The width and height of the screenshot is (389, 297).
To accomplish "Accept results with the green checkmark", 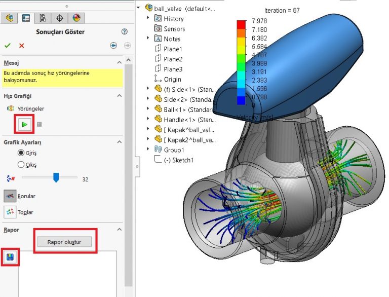I will tap(8, 46).
